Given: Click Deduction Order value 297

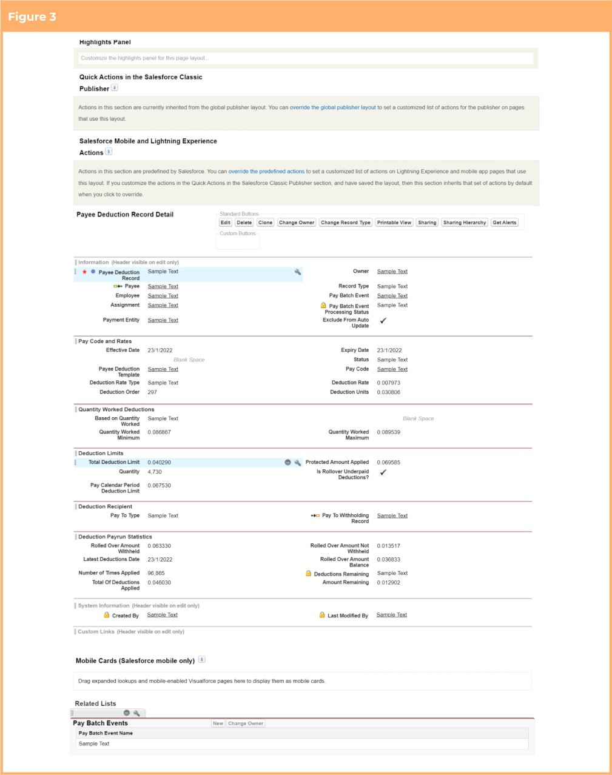Looking at the screenshot, I should [x=152, y=392].
